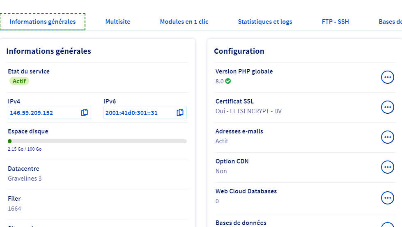Click the Oui - LETSENCRYPT - DV certificate text
This screenshot has width=402, height=227.
point(248,111)
